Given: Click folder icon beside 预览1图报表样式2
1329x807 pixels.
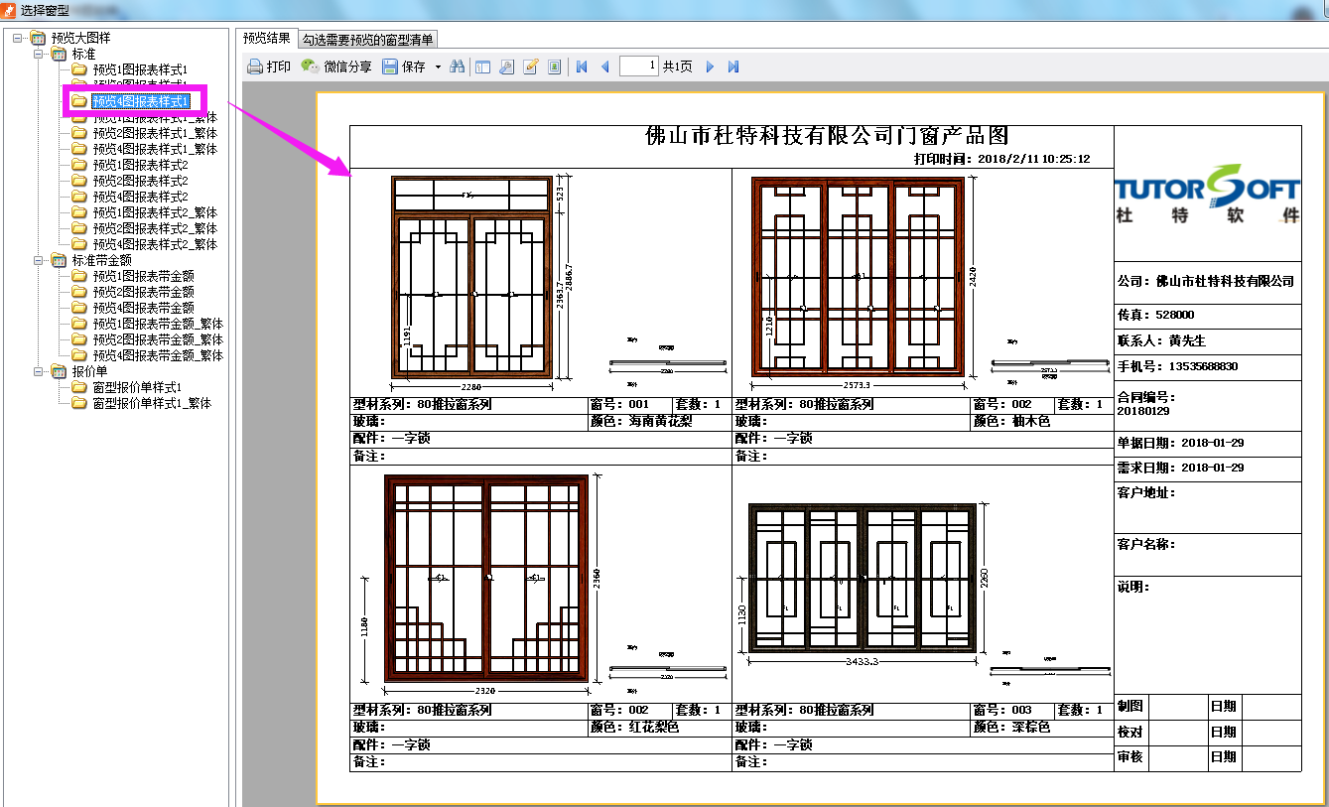Looking at the screenshot, I should point(78,165).
